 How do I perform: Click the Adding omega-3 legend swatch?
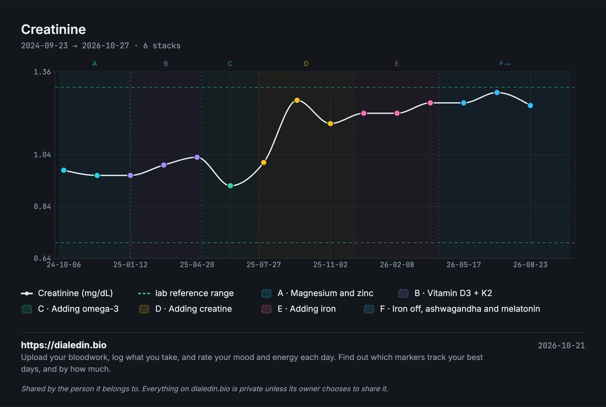coord(27,309)
